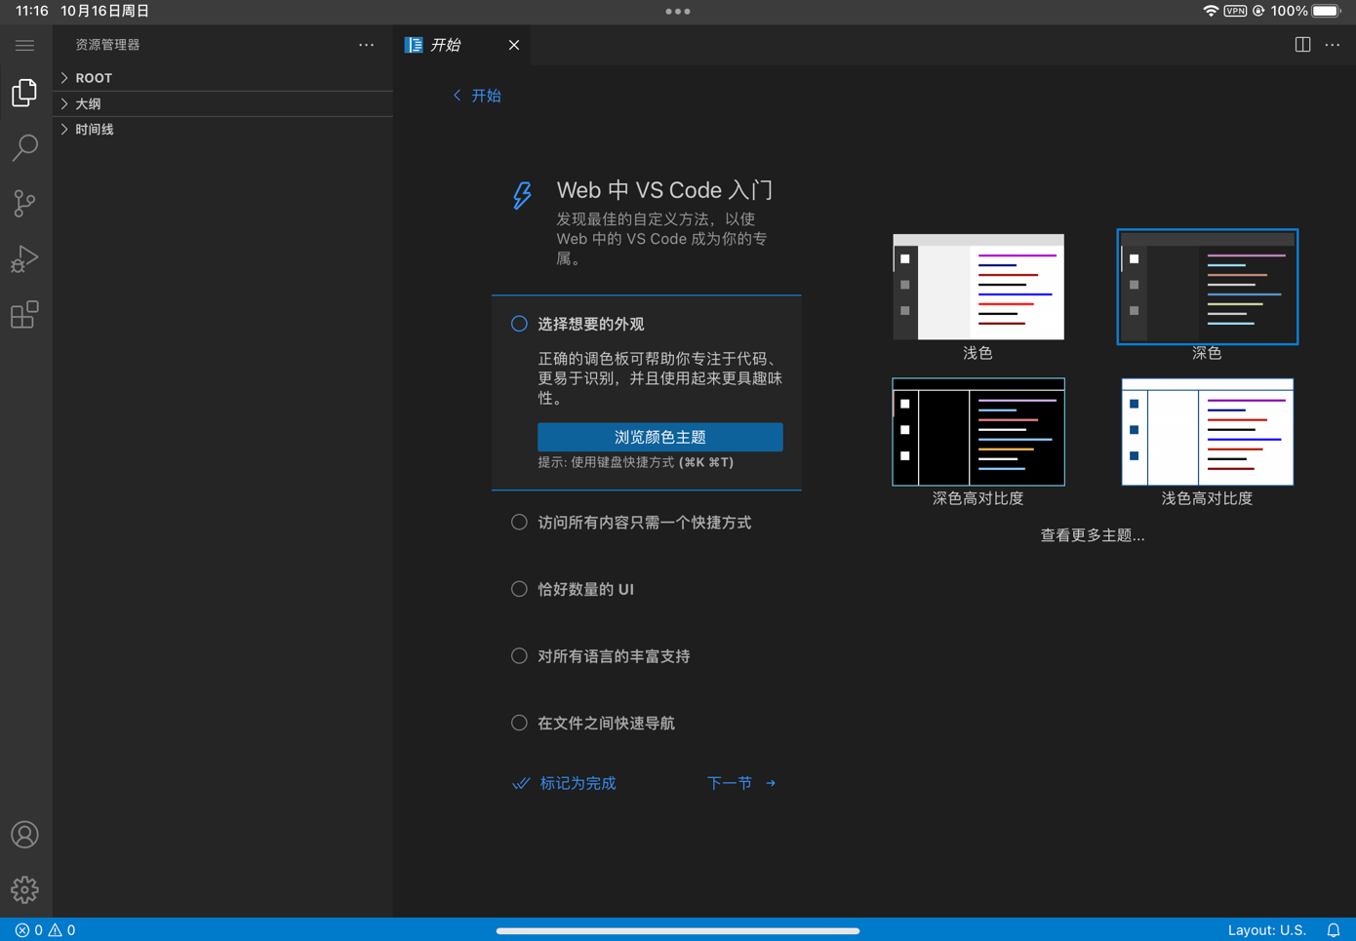Open the Accounts menu in activity bar
Screen dimensions: 1356x941
tap(24, 835)
